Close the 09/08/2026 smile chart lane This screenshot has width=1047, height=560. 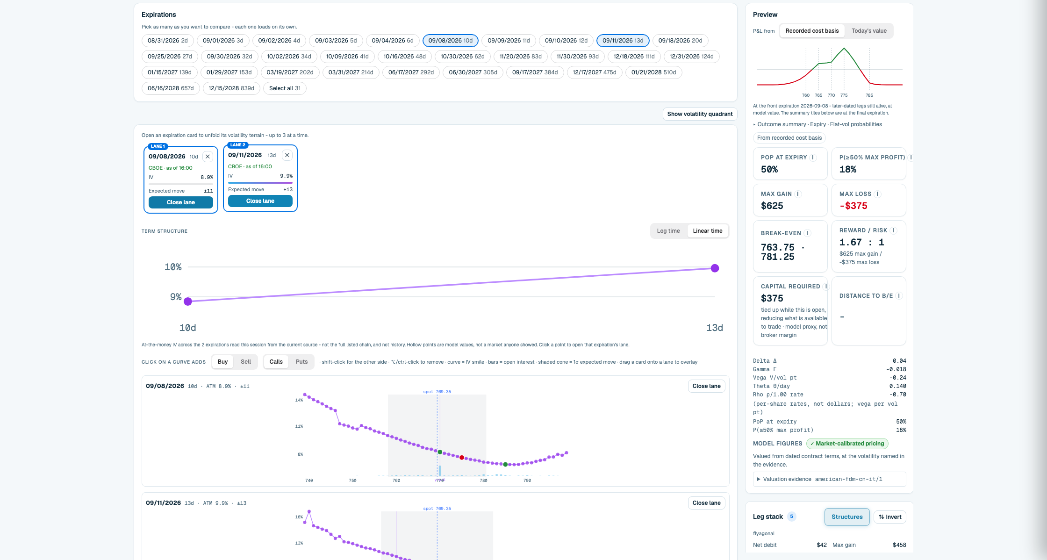pos(706,386)
